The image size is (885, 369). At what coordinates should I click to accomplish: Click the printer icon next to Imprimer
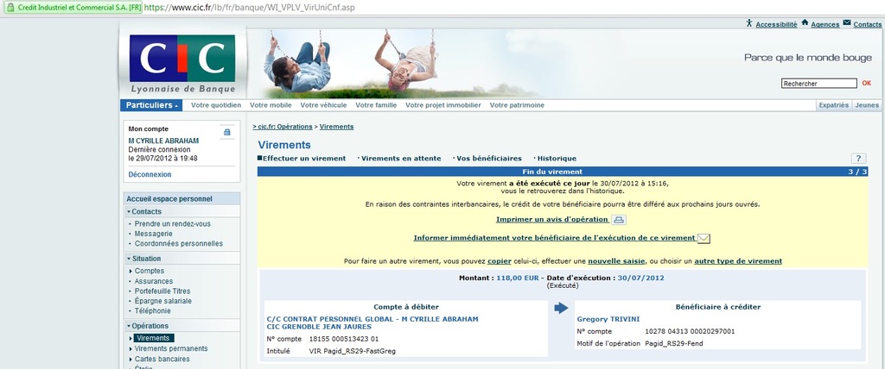tap(619, 220)
